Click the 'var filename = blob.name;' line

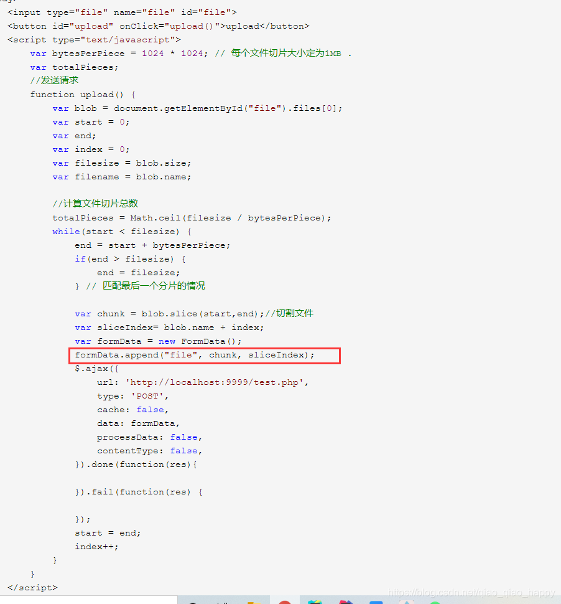(x=121, y=177)
